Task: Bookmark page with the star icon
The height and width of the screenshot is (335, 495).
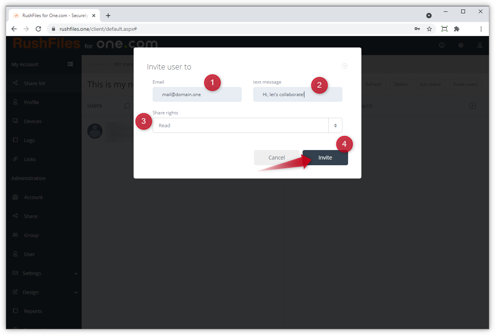Action: [429, 29]
